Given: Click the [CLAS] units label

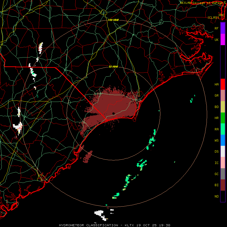Looking at the screenshot, I should (x=213, y=17).
